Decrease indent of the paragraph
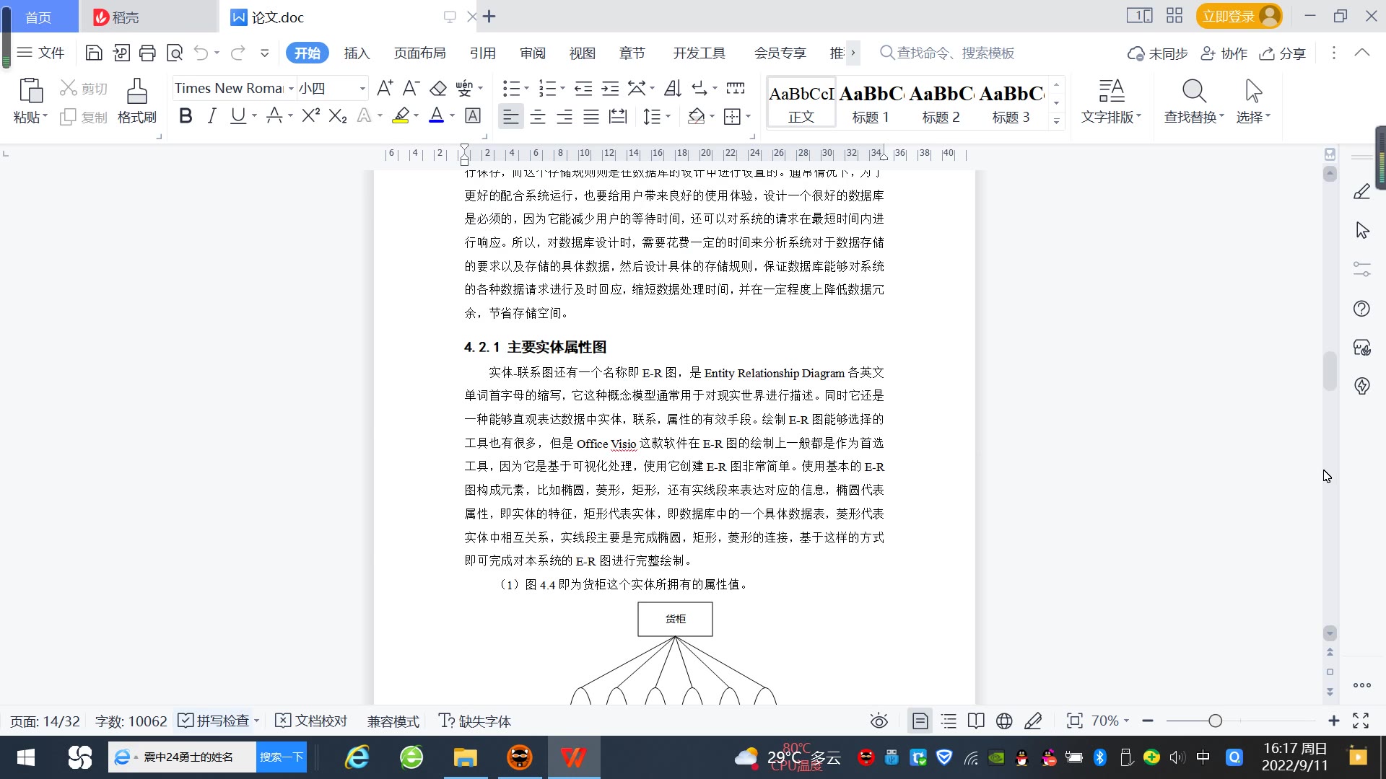1386x779 pixels. point(583,88)
